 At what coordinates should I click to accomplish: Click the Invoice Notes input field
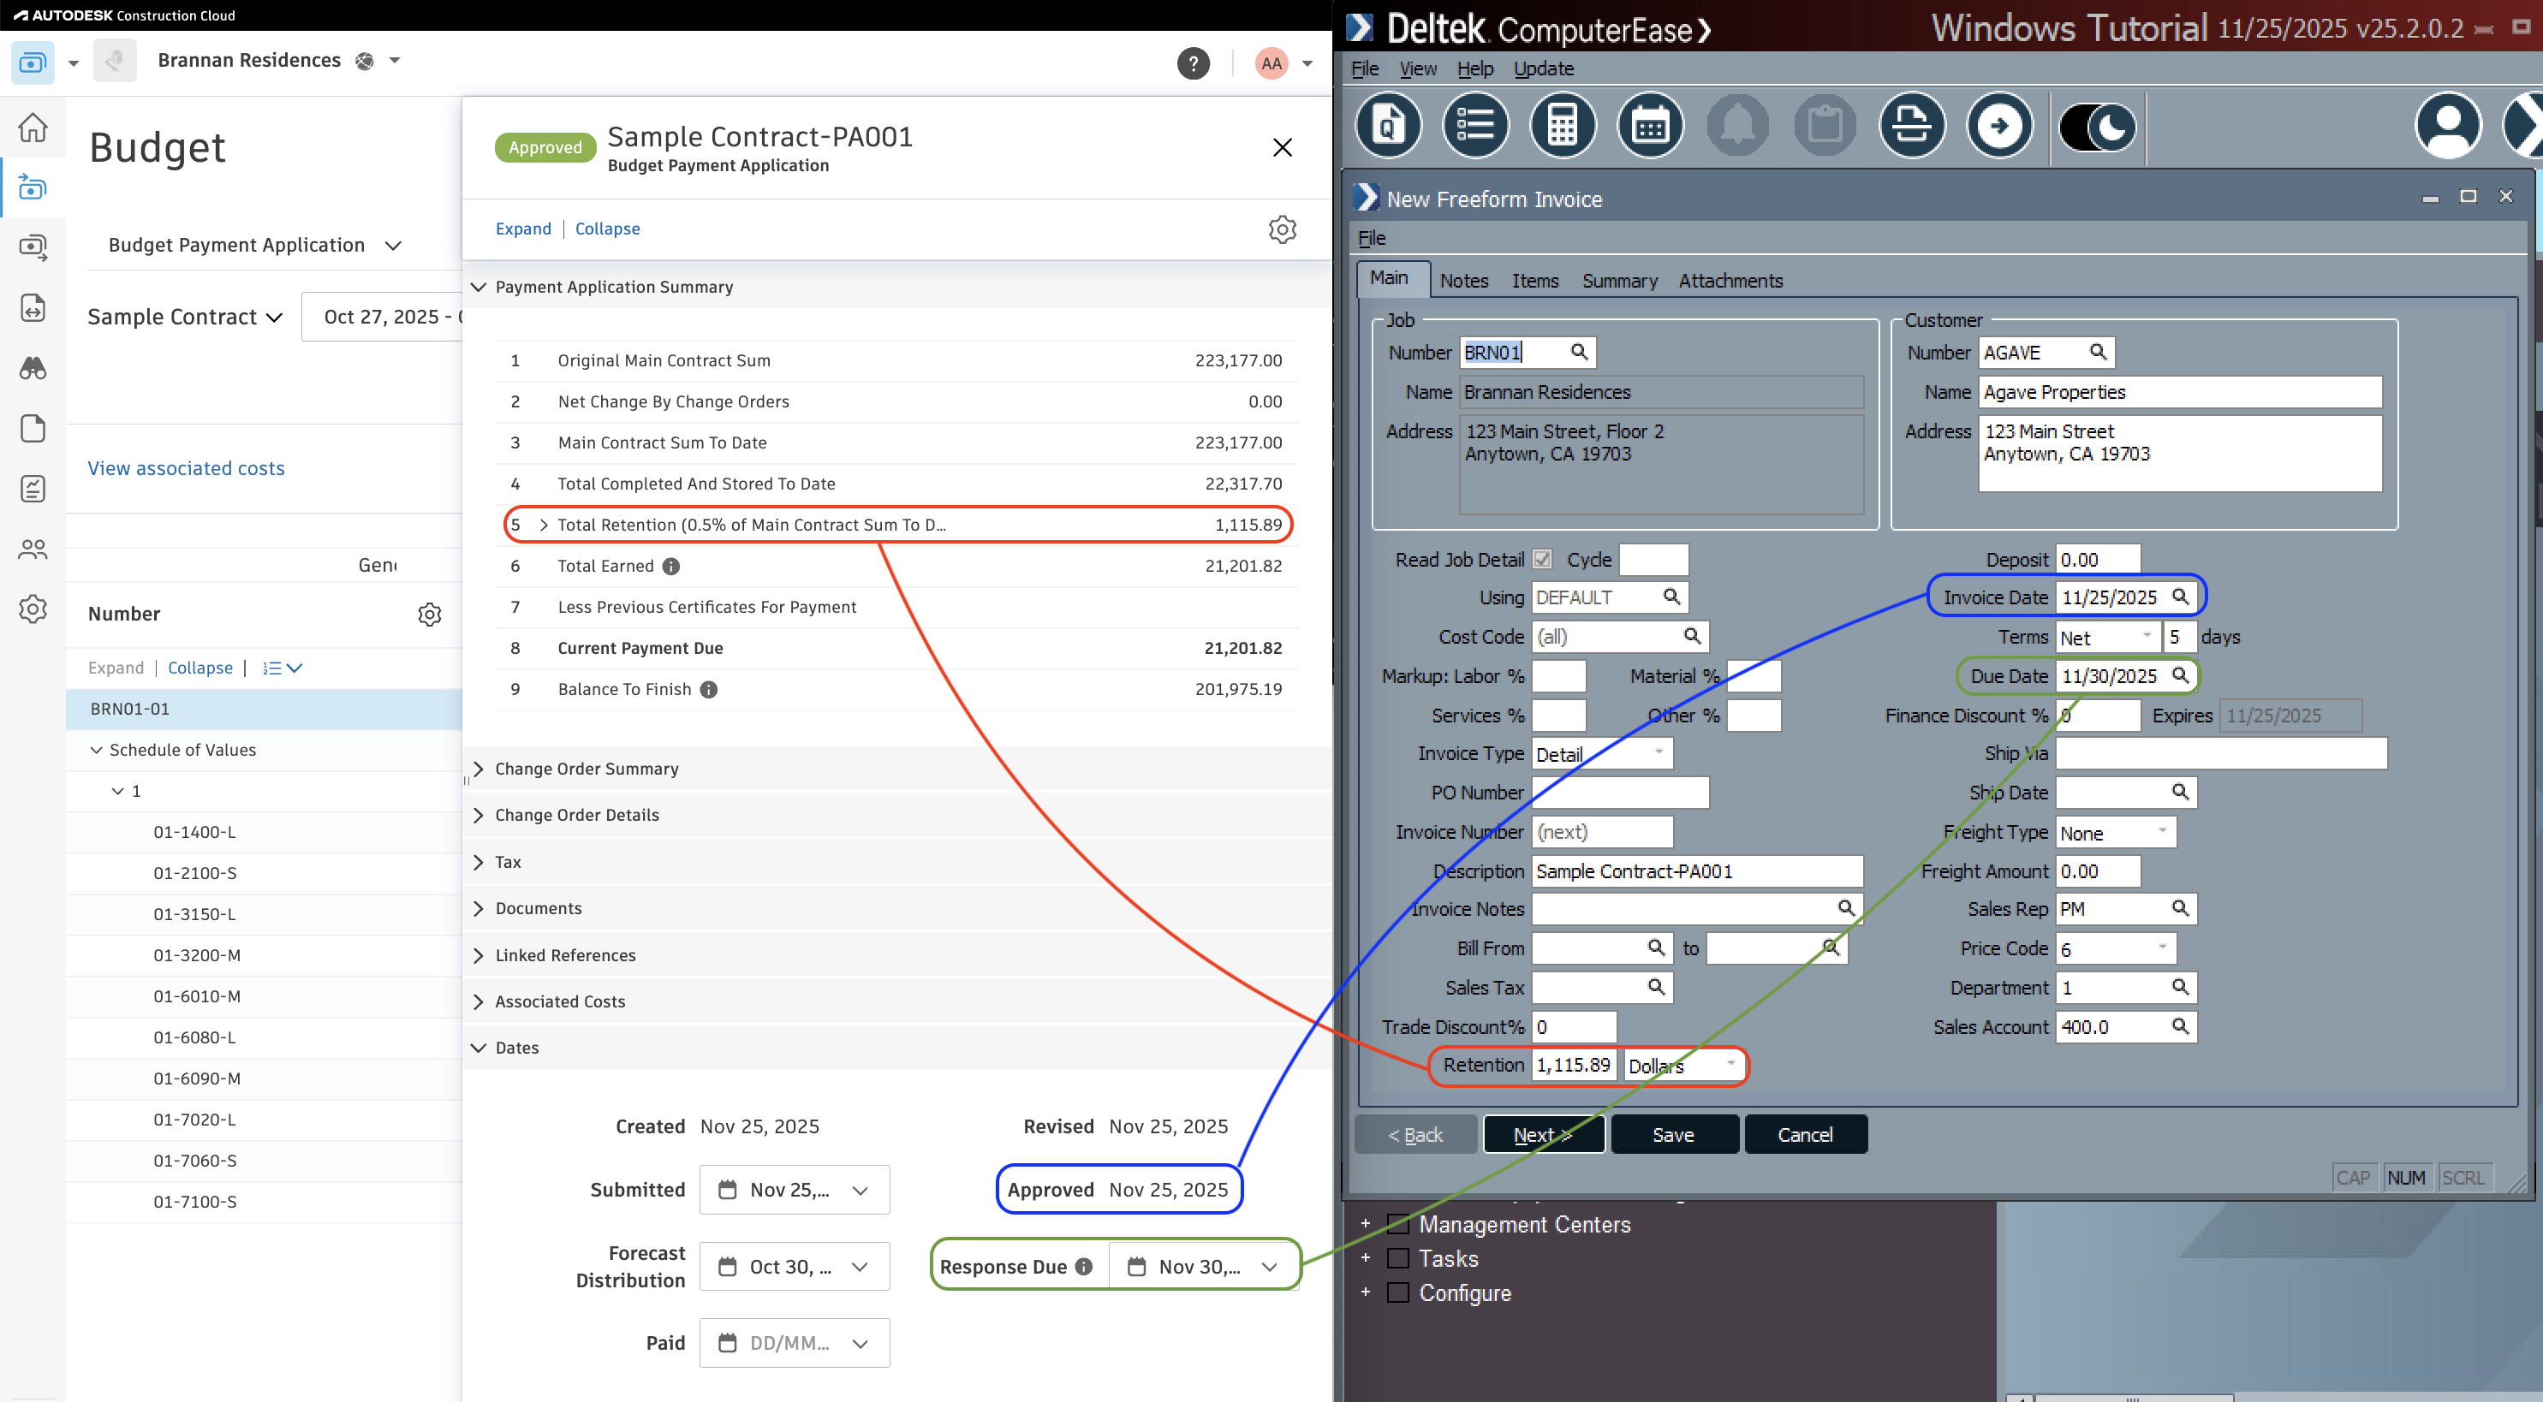(1688, 907)
